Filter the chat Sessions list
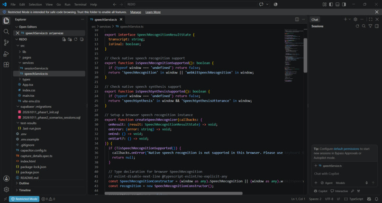Viewport: 382px width, 203px height. [x=370, y=26]
